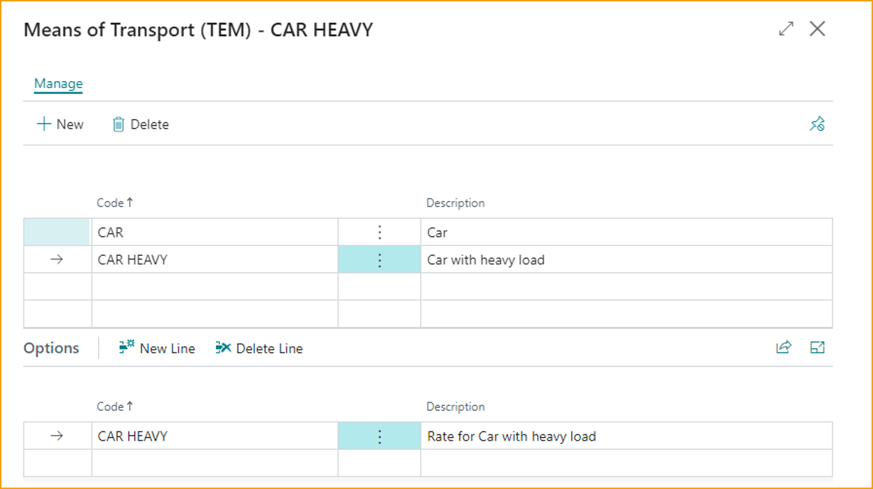Delete the selected record using the trash icon
Image resolution: width=873 pixels, height=489 pixels.
pyautogui.click(x=121, y=124)
